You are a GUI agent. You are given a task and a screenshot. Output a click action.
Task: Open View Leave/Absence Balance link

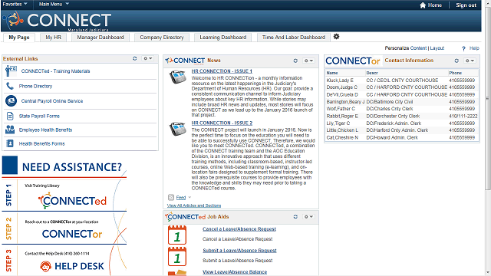(x=235, y=272)
